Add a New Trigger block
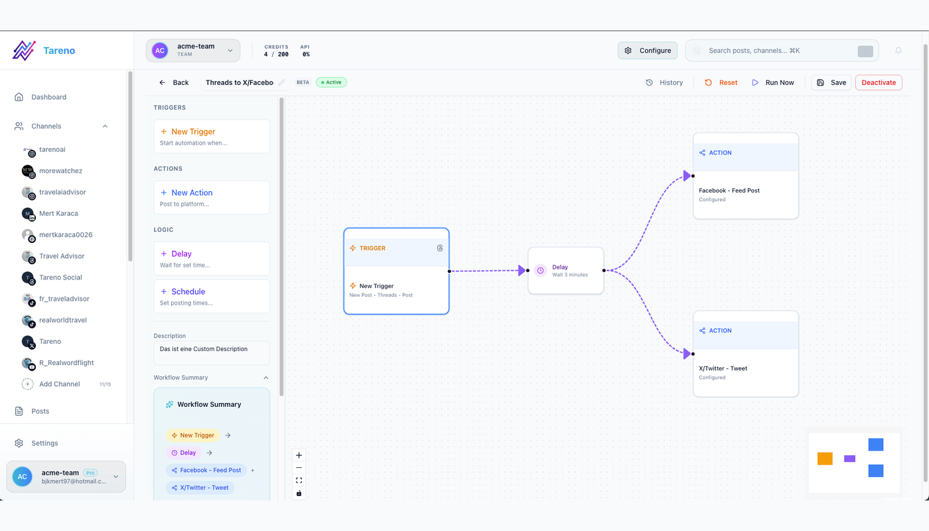The width and height of the screenshot is (929, 531). point(212,136)
